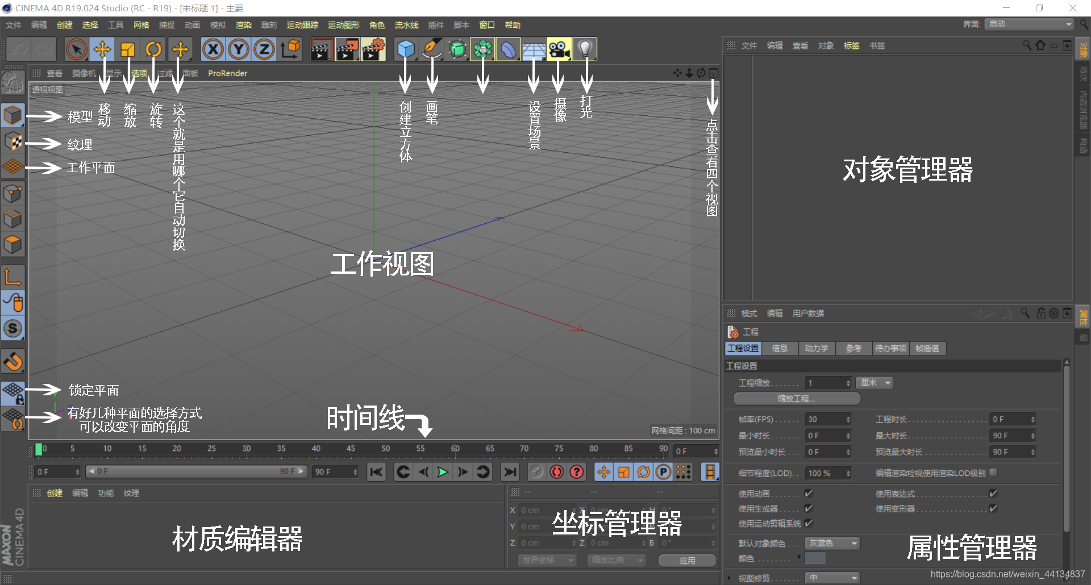Open the 世界坐标 dropdown

click(547, 560)
